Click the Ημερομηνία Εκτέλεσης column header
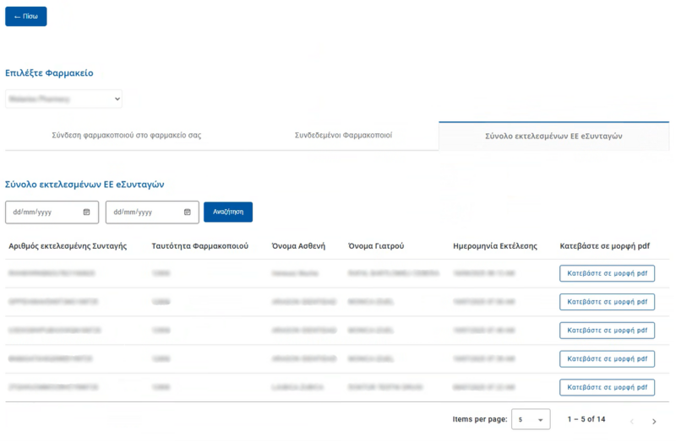Image resolution: width=676 pixels, height=441 pixels. (495, 246)
